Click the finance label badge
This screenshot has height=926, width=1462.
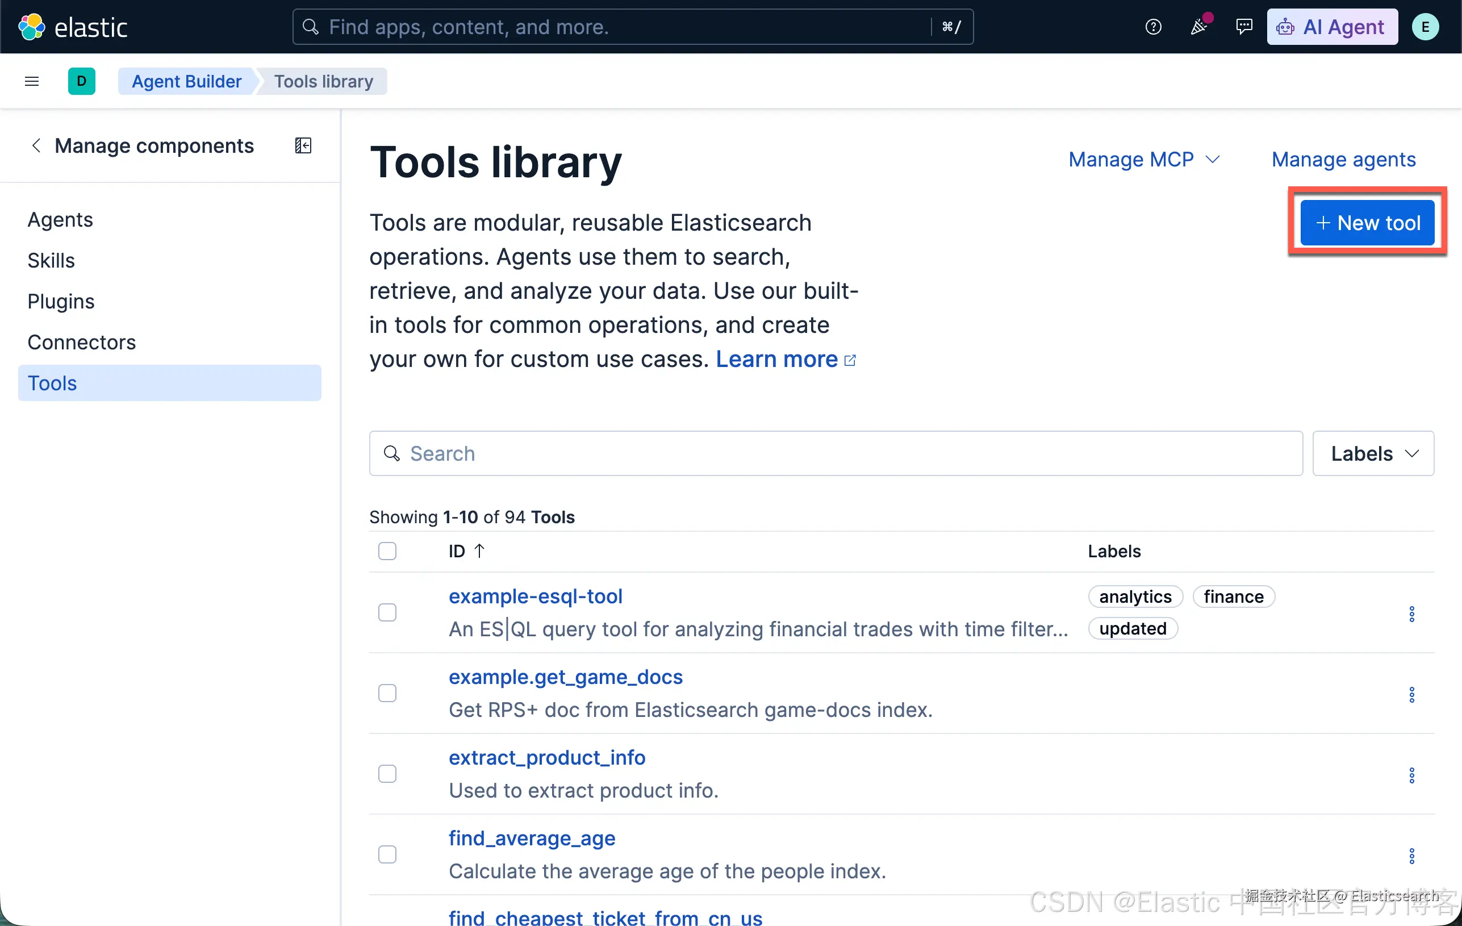click(x=1233, y=597)
